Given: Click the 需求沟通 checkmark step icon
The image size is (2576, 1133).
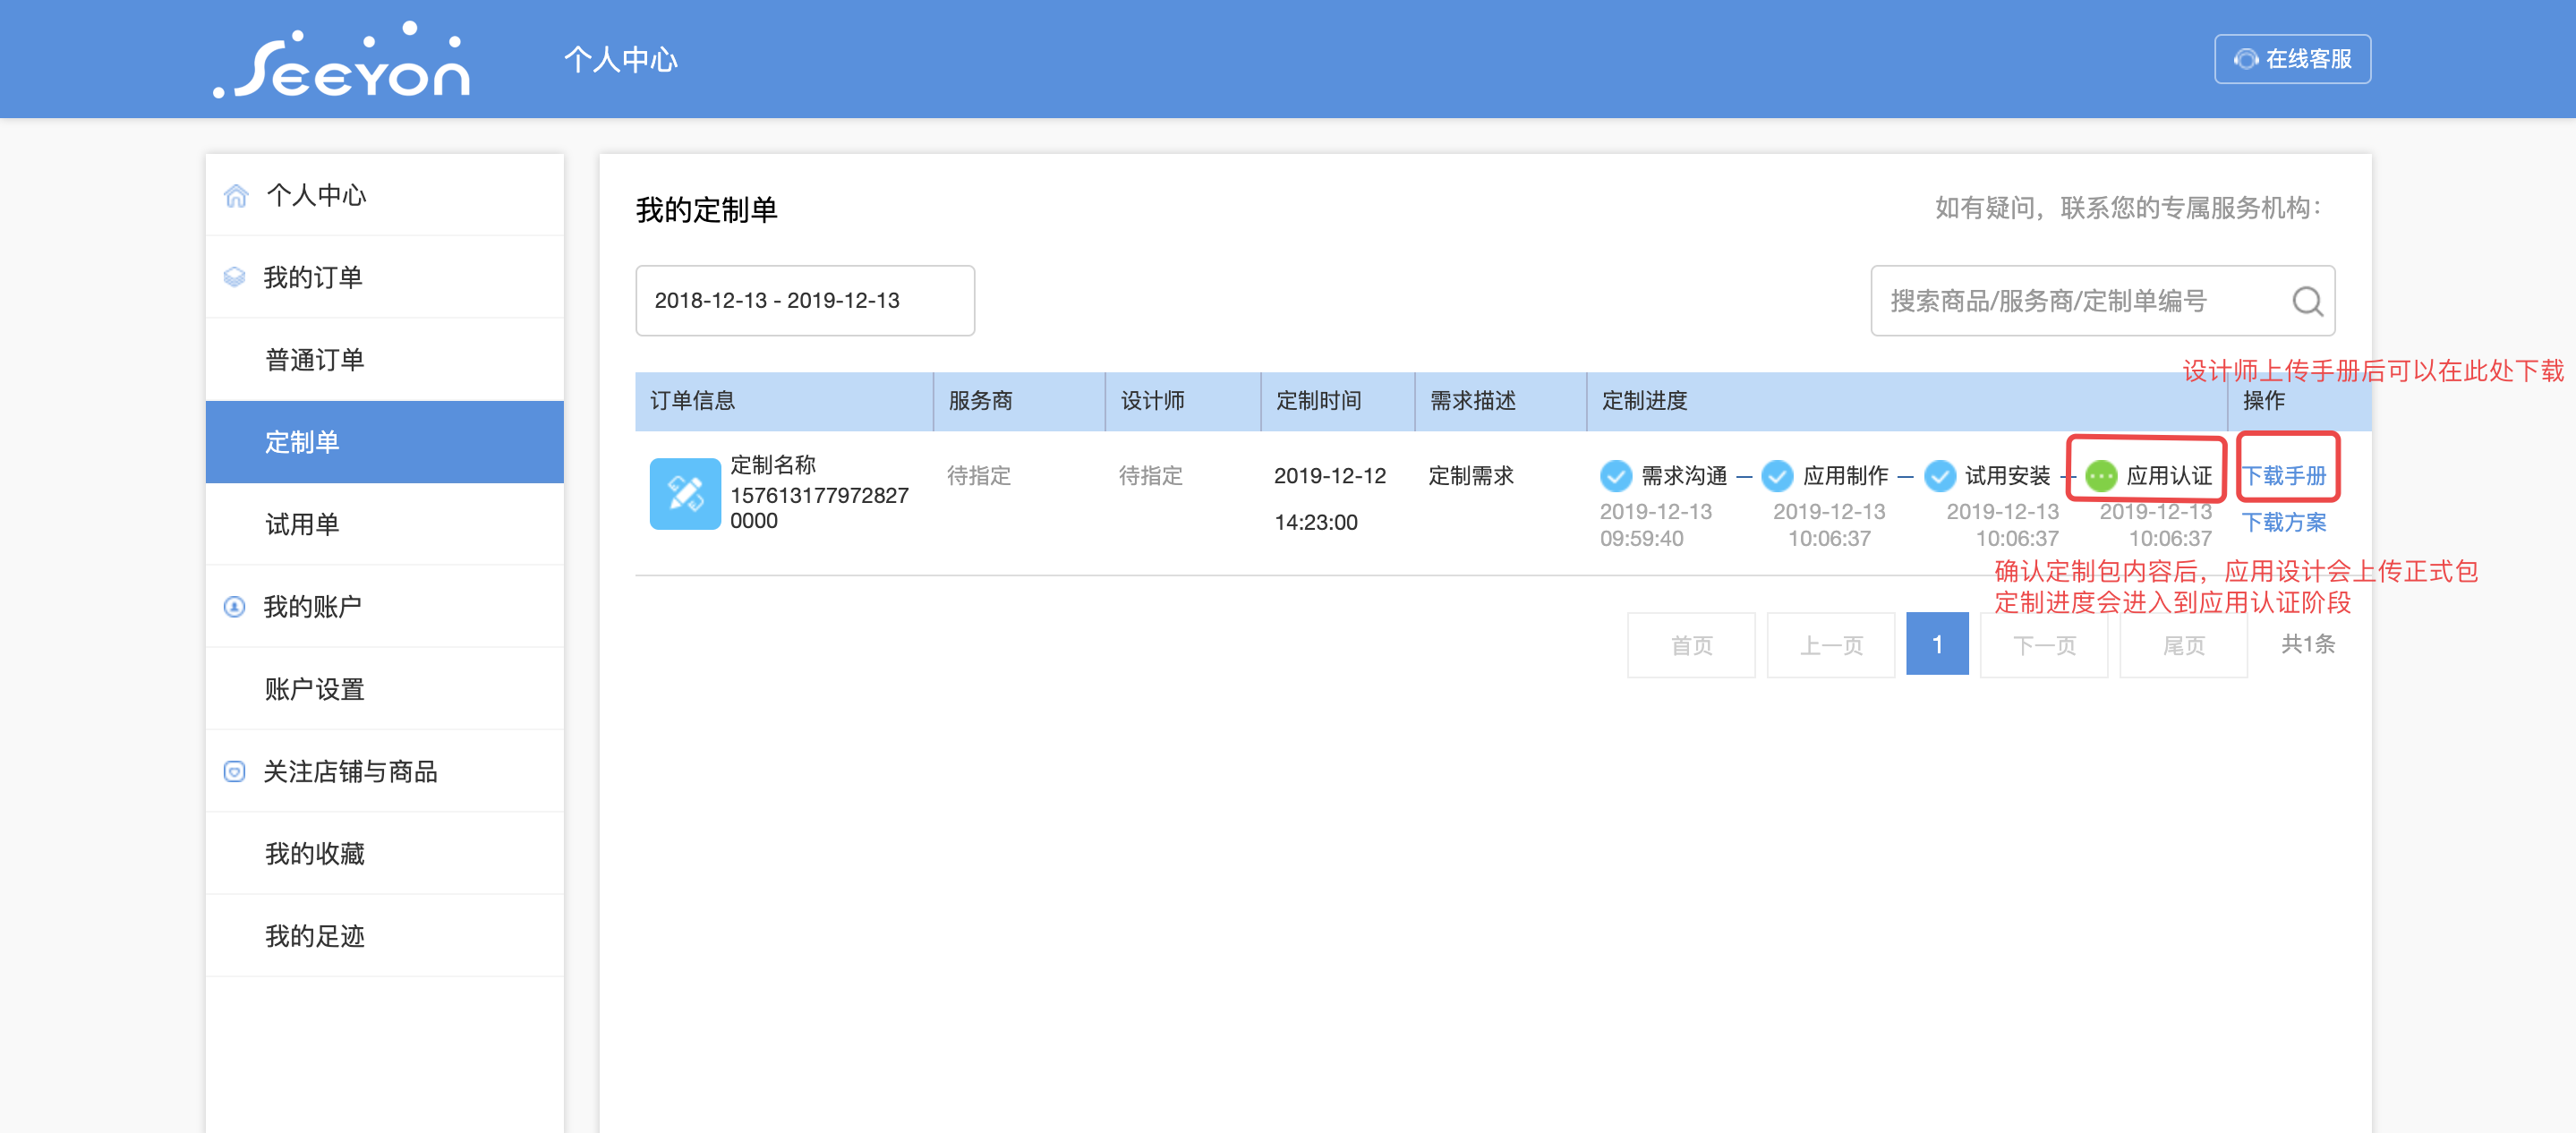Looking at the screenshot, I should [x=1616, y=476].
